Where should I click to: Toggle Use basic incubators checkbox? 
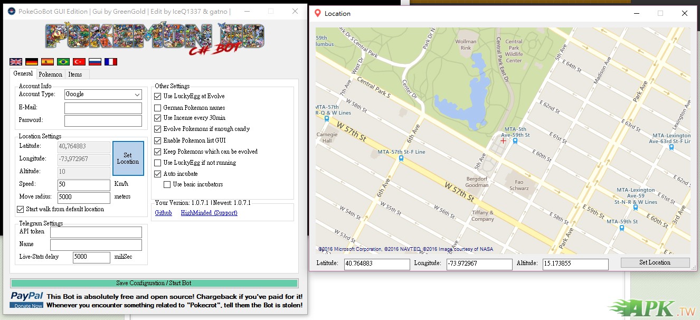pyautogui.click(x=167, y=184)
